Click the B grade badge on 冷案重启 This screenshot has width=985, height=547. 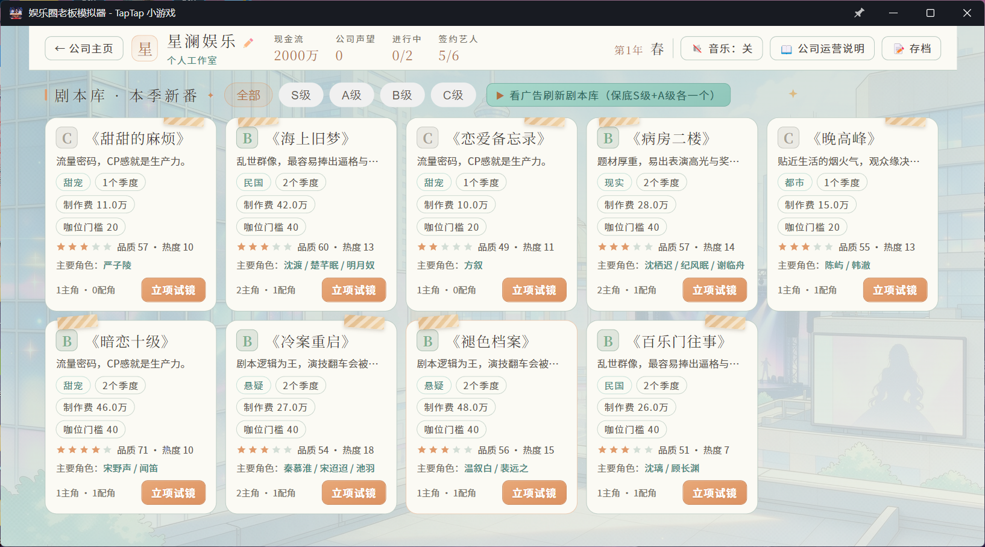click(x=247, y=342)
